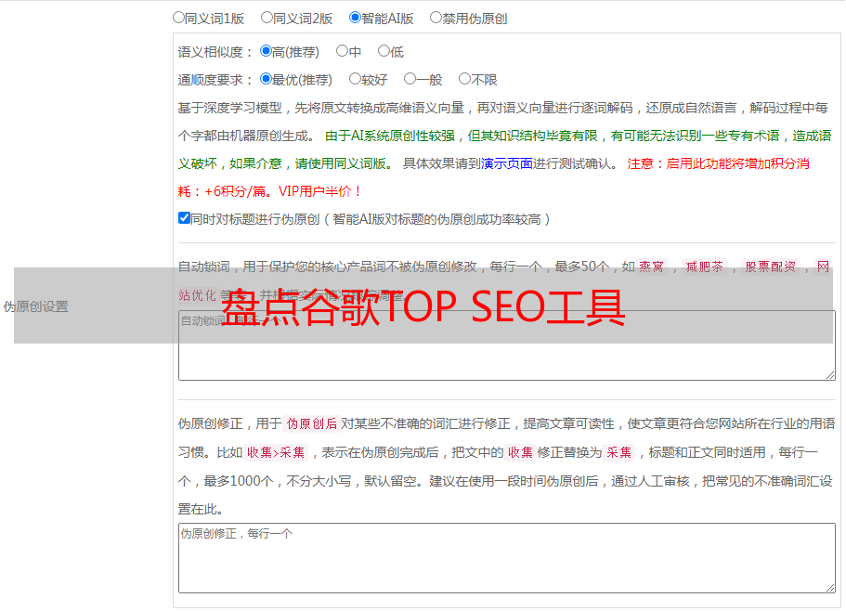Uncheck 同时对标题进行伪原创 checkbox
The height and width of the screenshot is (611, 846).
[184, 218]
